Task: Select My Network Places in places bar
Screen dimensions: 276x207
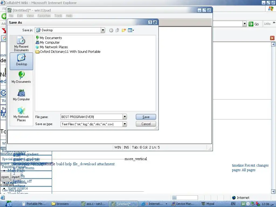Action: pos(21,114)
